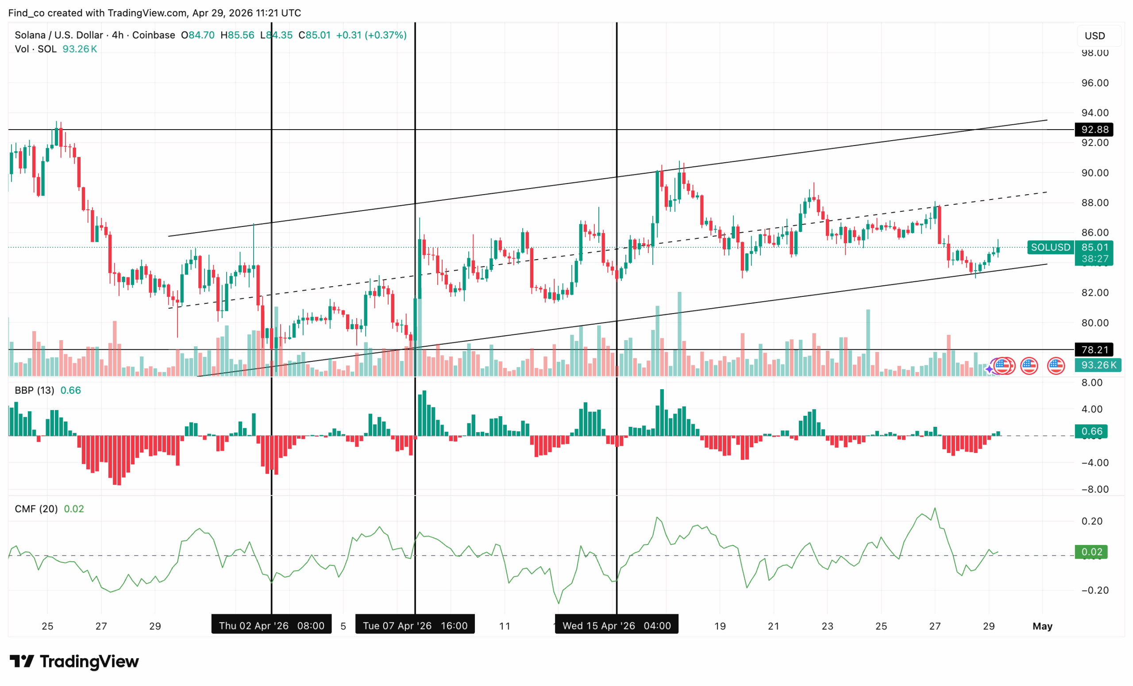The width and height of the screenshot is (1133, 686).
Task: Click the 78.21 horizontal line price label
Action: [x=1094, y=350]
